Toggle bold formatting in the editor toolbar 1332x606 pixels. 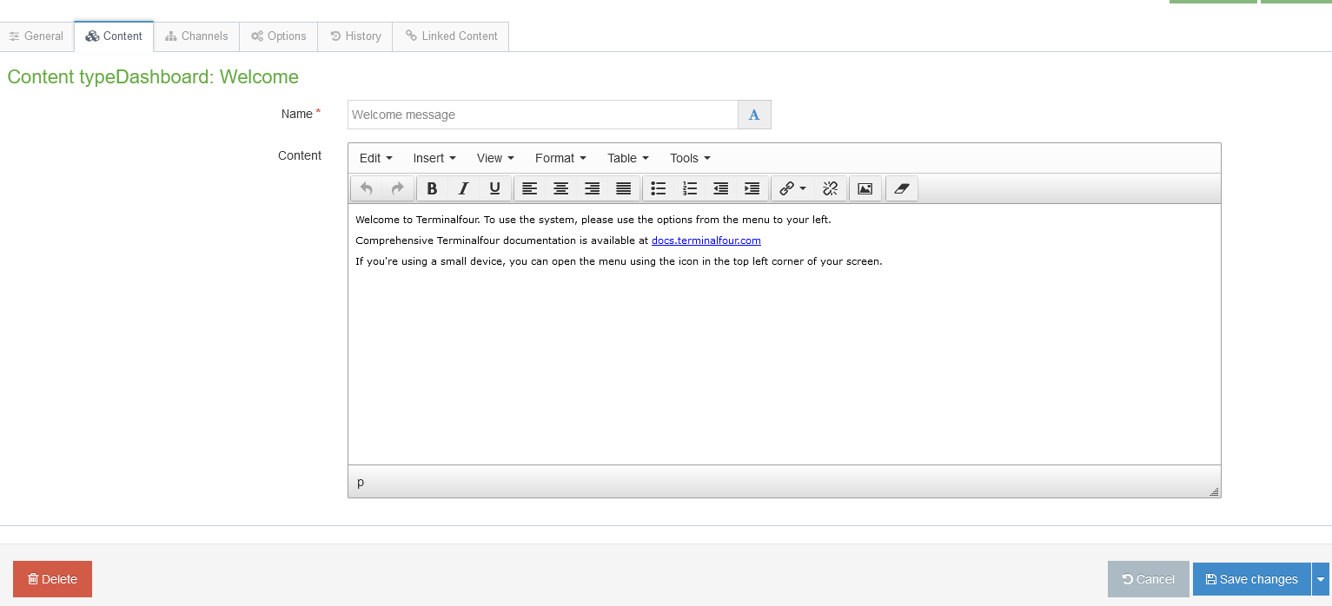[x=432, y=188]
